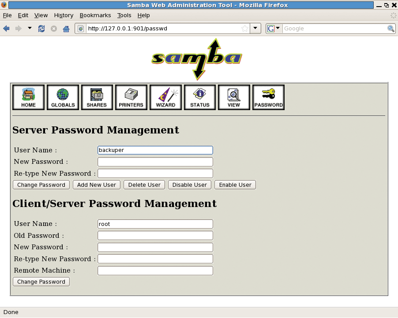Maximize the Firefox window
This screenshot has width=398, height=318.
point(387,5)
